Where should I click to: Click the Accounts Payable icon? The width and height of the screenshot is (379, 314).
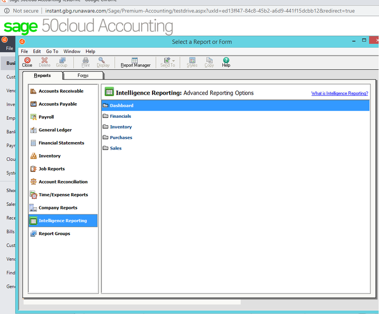(33, 104)
